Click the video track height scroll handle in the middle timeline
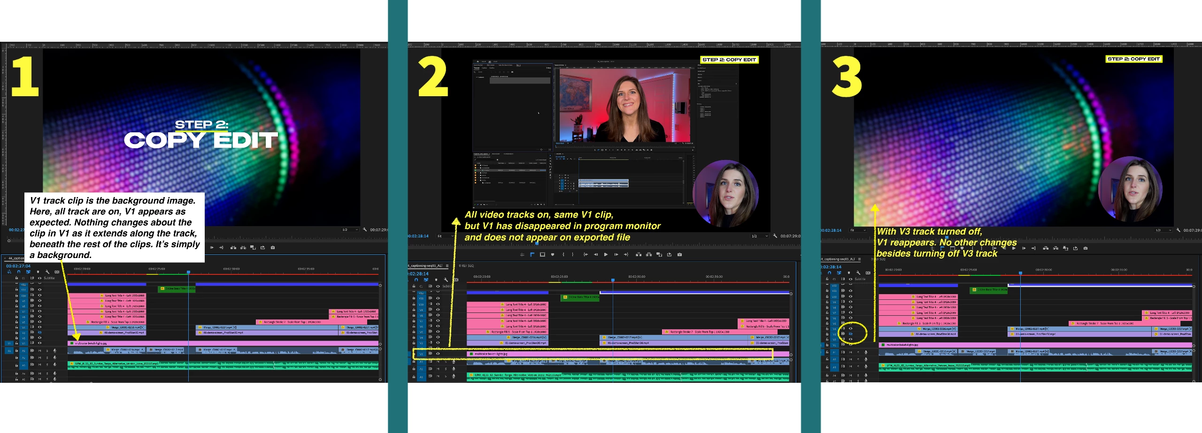1202x433 pixels. pos(791,294)
